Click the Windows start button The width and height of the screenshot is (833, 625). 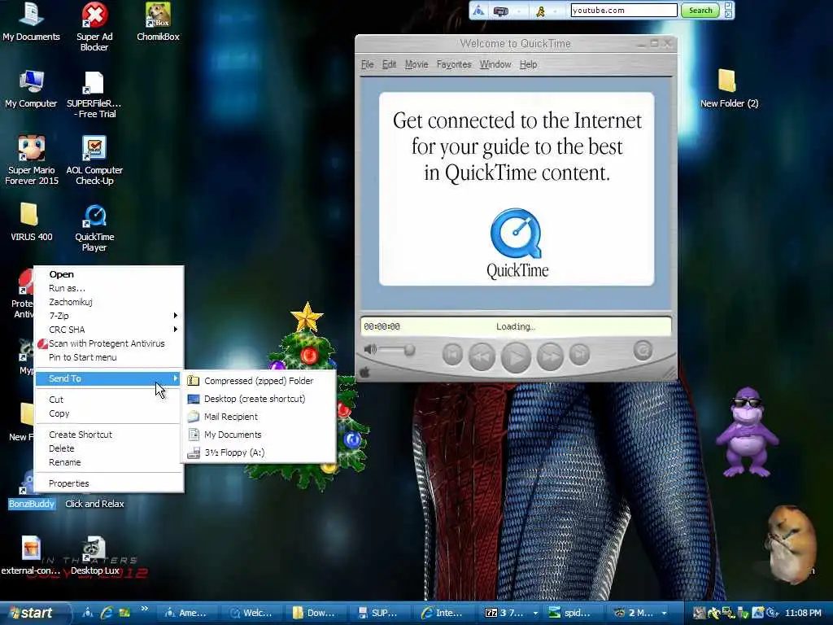pyautogui.click(x=35, y=613)
